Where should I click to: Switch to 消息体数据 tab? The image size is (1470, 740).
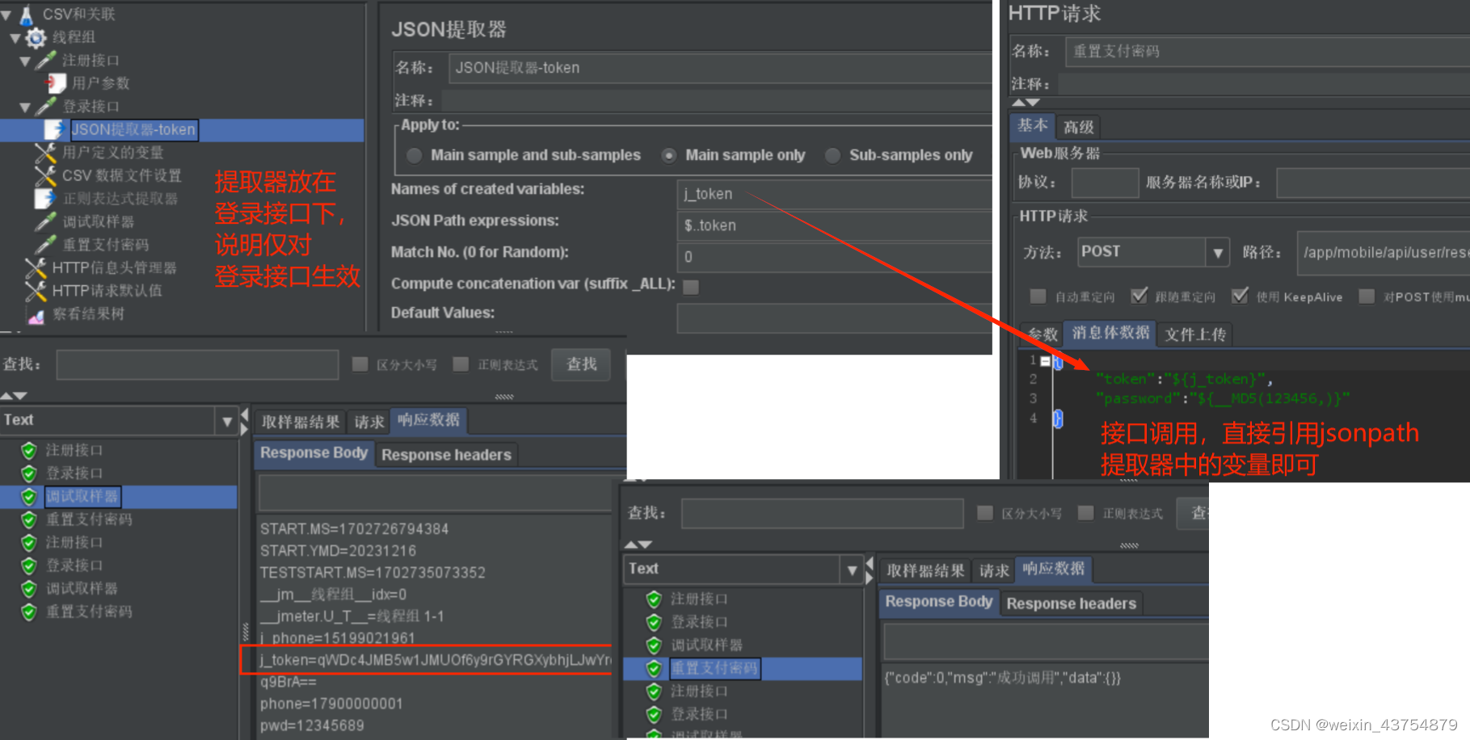pos(1110,333)
